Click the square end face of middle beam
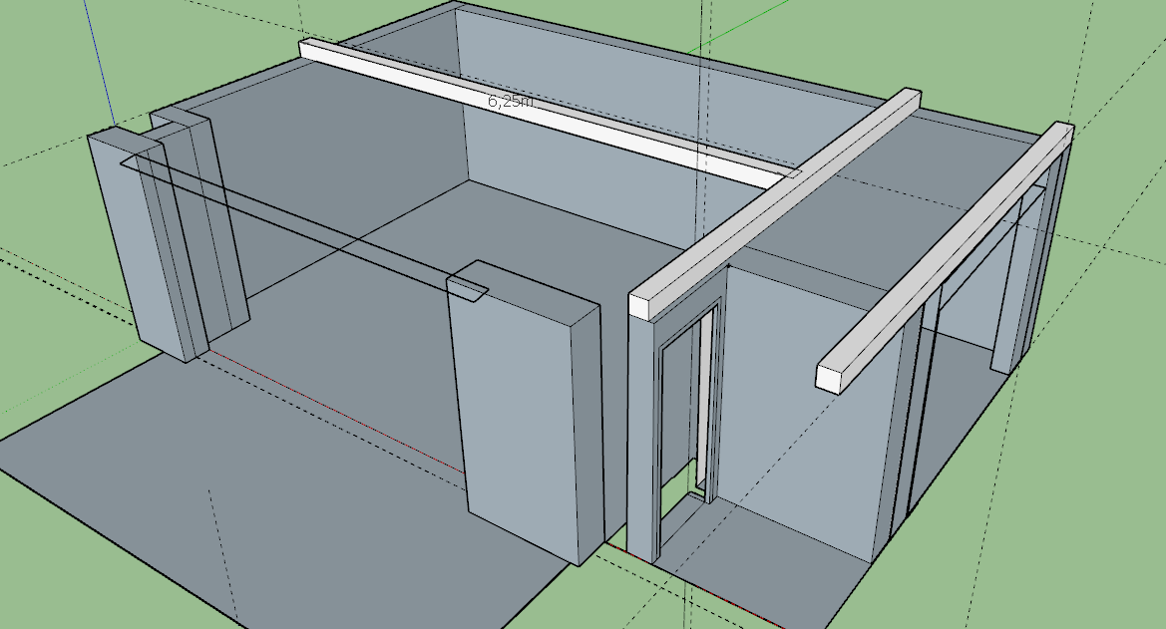The width and height of the screenshot is (1166, 629). pyautogui.click(x=644, y=307)
